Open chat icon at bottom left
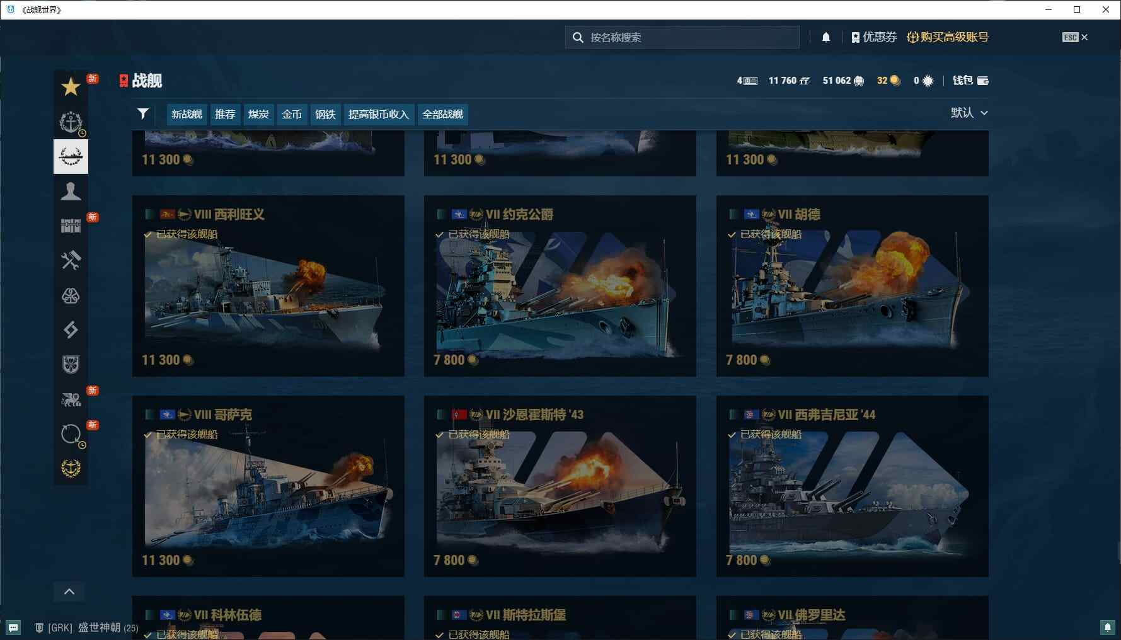 coord(13,627)
